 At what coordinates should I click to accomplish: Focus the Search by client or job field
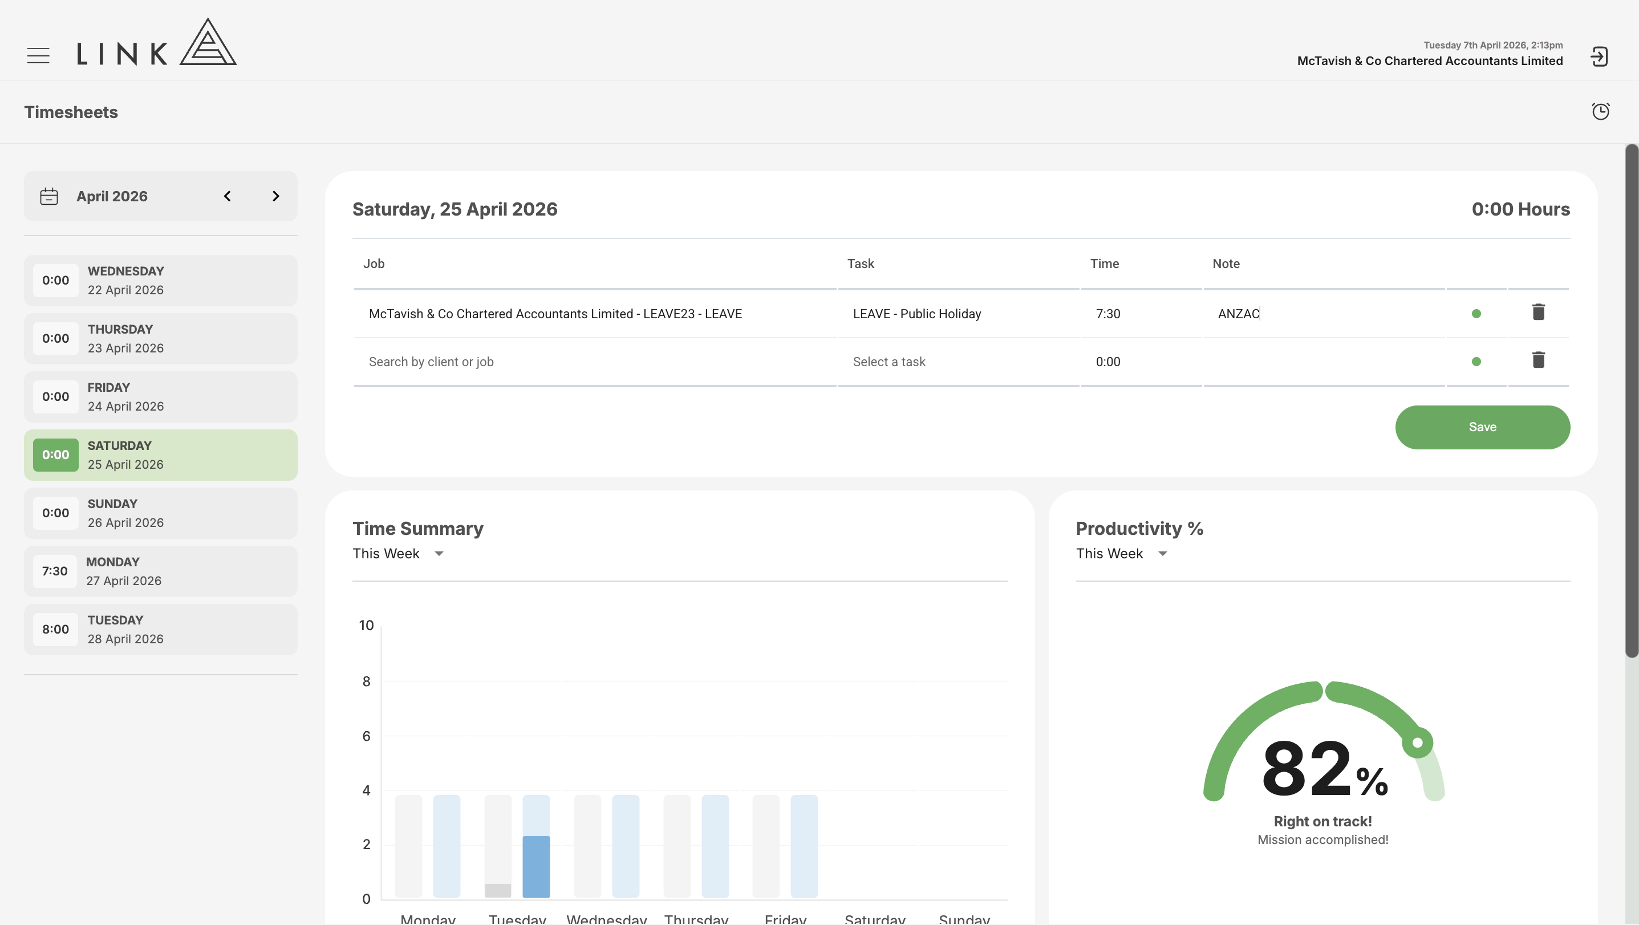595,362
